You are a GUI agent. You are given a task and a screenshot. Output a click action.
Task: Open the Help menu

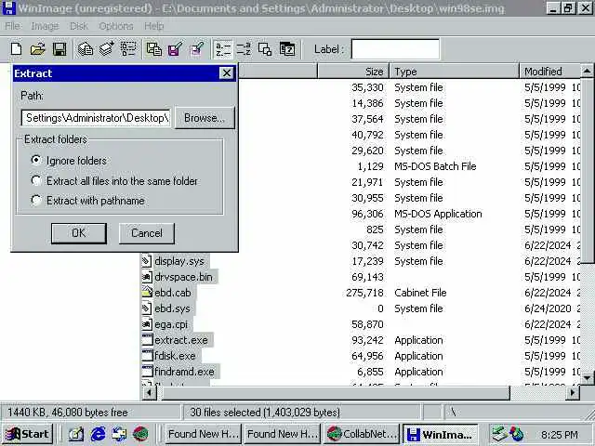(x=154, y=26)
